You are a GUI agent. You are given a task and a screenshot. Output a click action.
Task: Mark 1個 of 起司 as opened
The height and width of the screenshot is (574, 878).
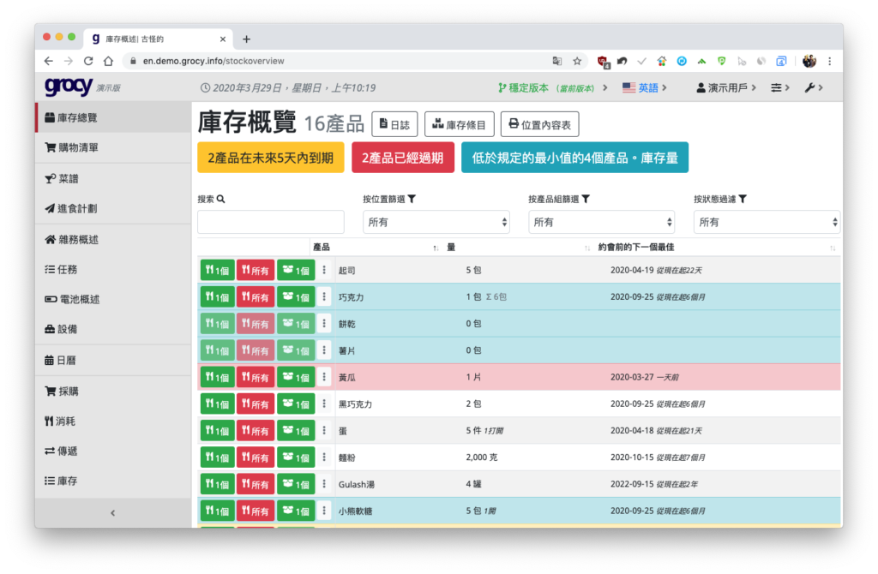click(x=296, y=270)
